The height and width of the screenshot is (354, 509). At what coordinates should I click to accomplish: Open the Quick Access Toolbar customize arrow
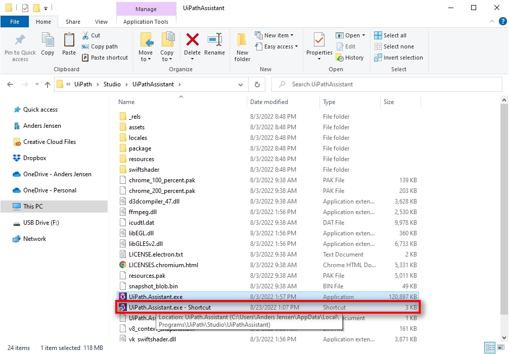click(46, 8)
